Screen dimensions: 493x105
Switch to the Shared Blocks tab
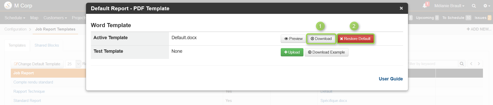click(x=47, y=45)
